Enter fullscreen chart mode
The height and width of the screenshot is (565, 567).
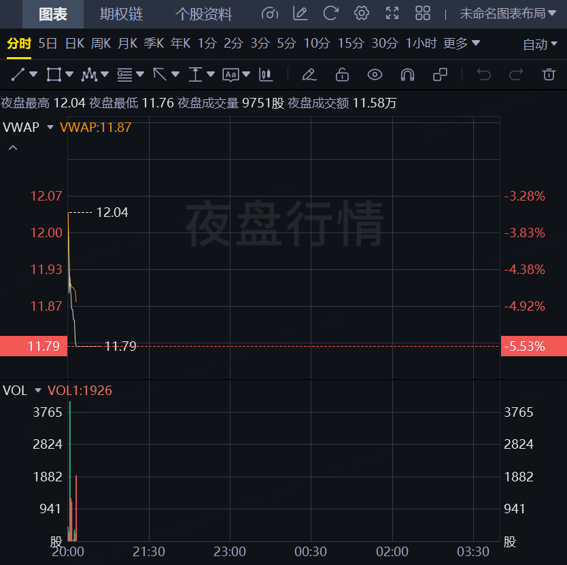tap(392, 13)
